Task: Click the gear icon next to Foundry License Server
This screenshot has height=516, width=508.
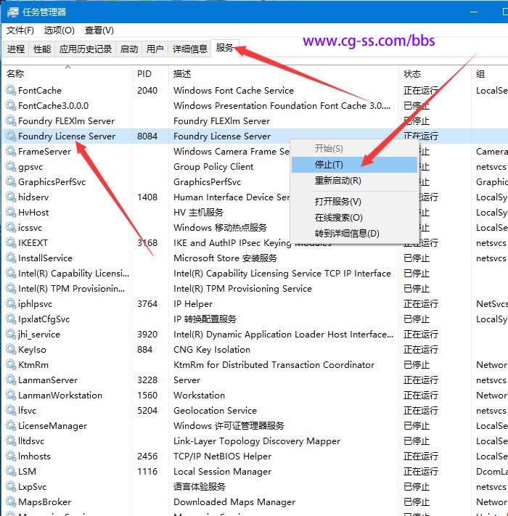Action: click(11, 136)
